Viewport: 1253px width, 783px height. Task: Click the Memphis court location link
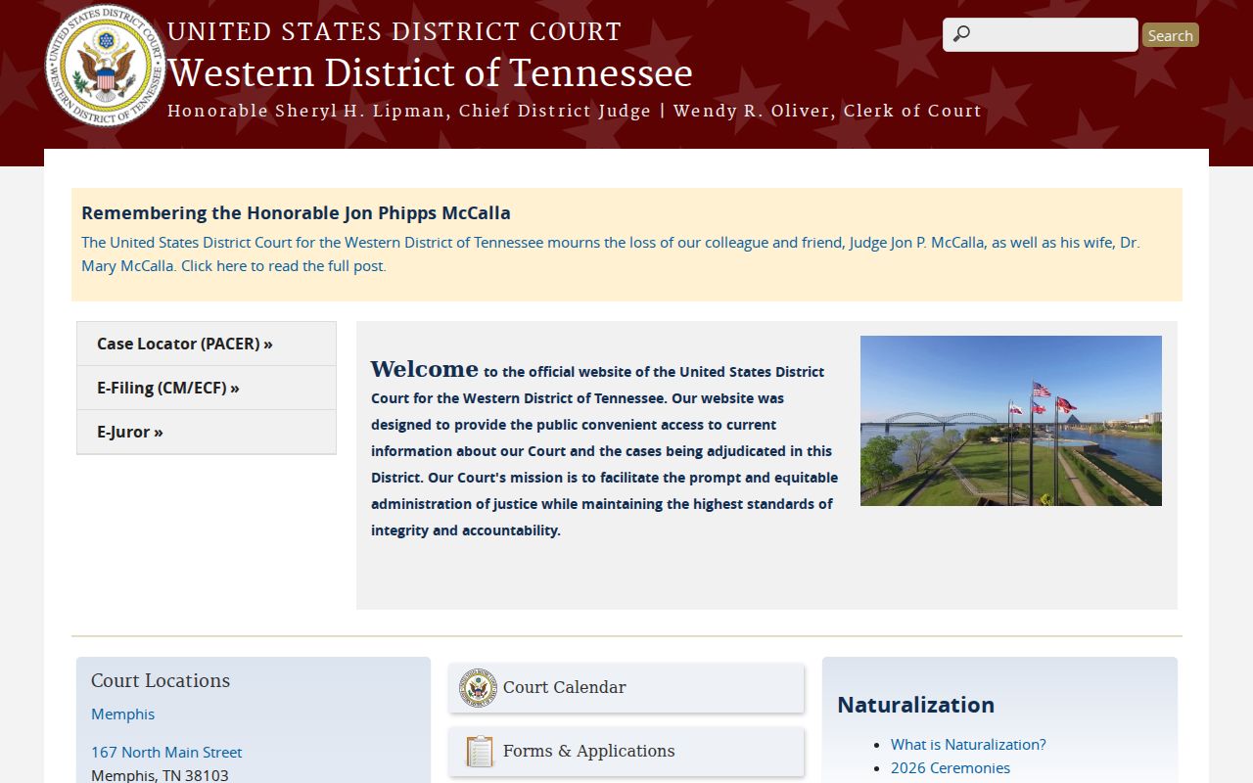coord(122,714)
